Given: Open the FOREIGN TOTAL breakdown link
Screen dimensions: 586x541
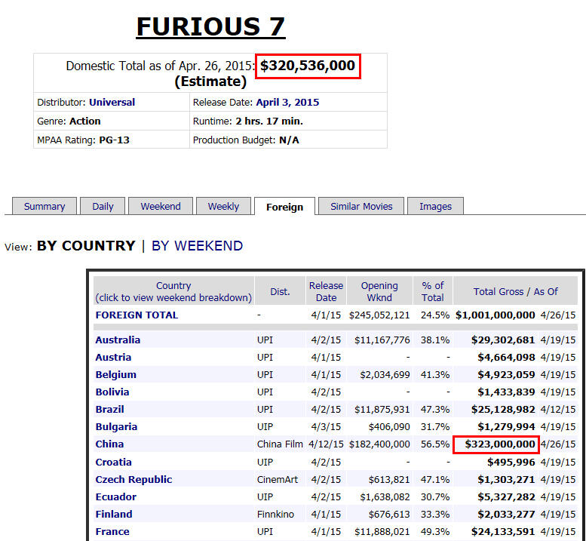Looking at the screenshot, I should pyautogui.click(x=137, y=315).
